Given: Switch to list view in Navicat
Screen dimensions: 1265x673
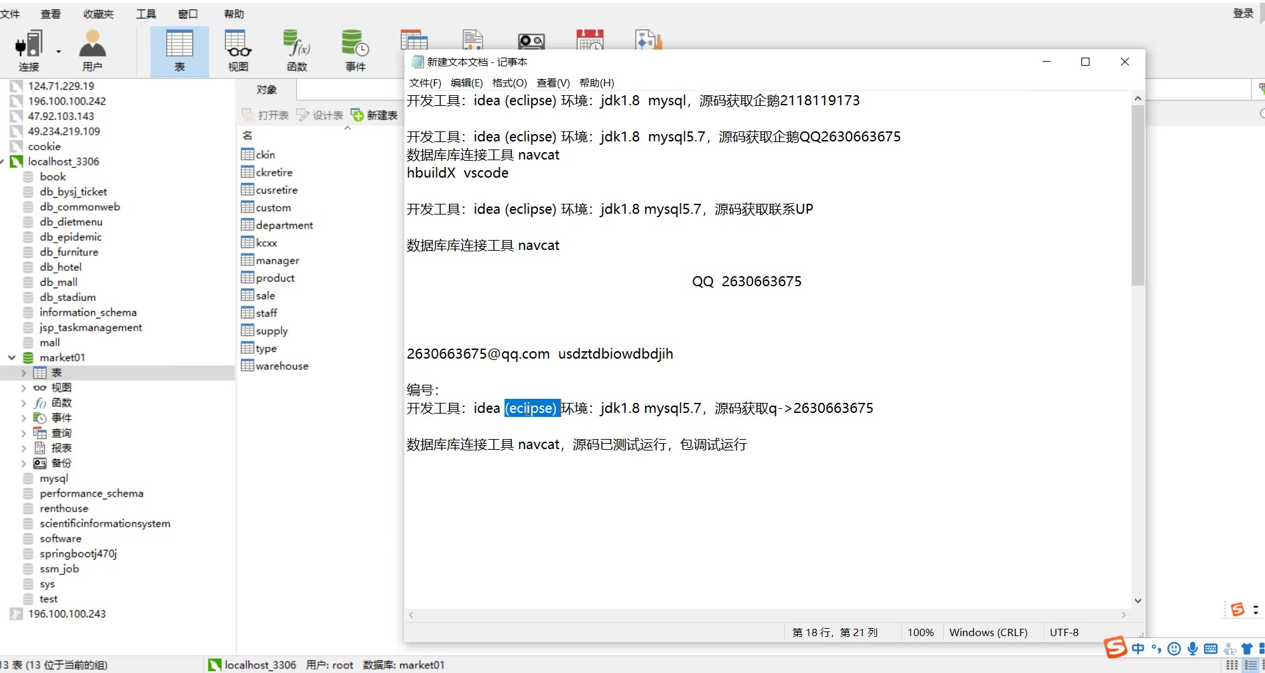Looking at the screenshot, I should click(1250, 665).
